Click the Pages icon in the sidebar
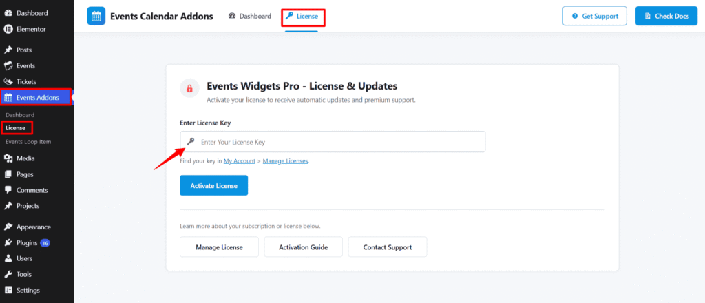The width and height of the screenshot is (705, 303). (8, 174)
